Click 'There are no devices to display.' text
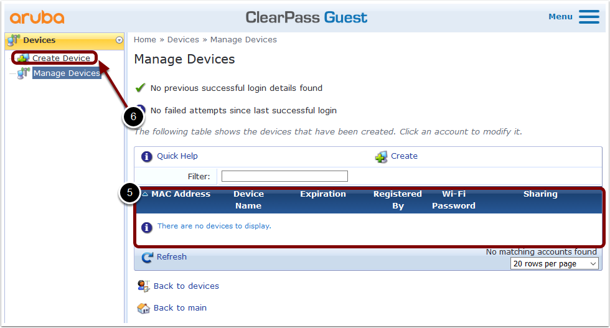This screenshot has height=328, width=610. tap(214, 226)
